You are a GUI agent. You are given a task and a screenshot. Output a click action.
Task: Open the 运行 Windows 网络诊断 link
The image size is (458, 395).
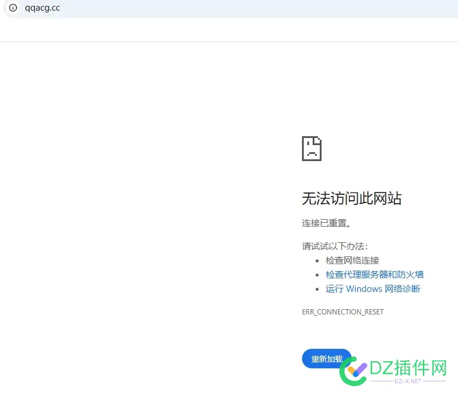coord(373,288)
